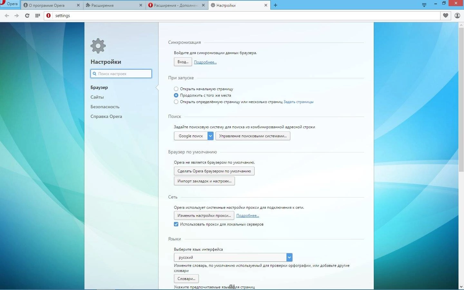This screenshot has width=464, height=290.
Task: Open the 'Google поиск' search engine dropdown
Action: (x=194, y=136)
